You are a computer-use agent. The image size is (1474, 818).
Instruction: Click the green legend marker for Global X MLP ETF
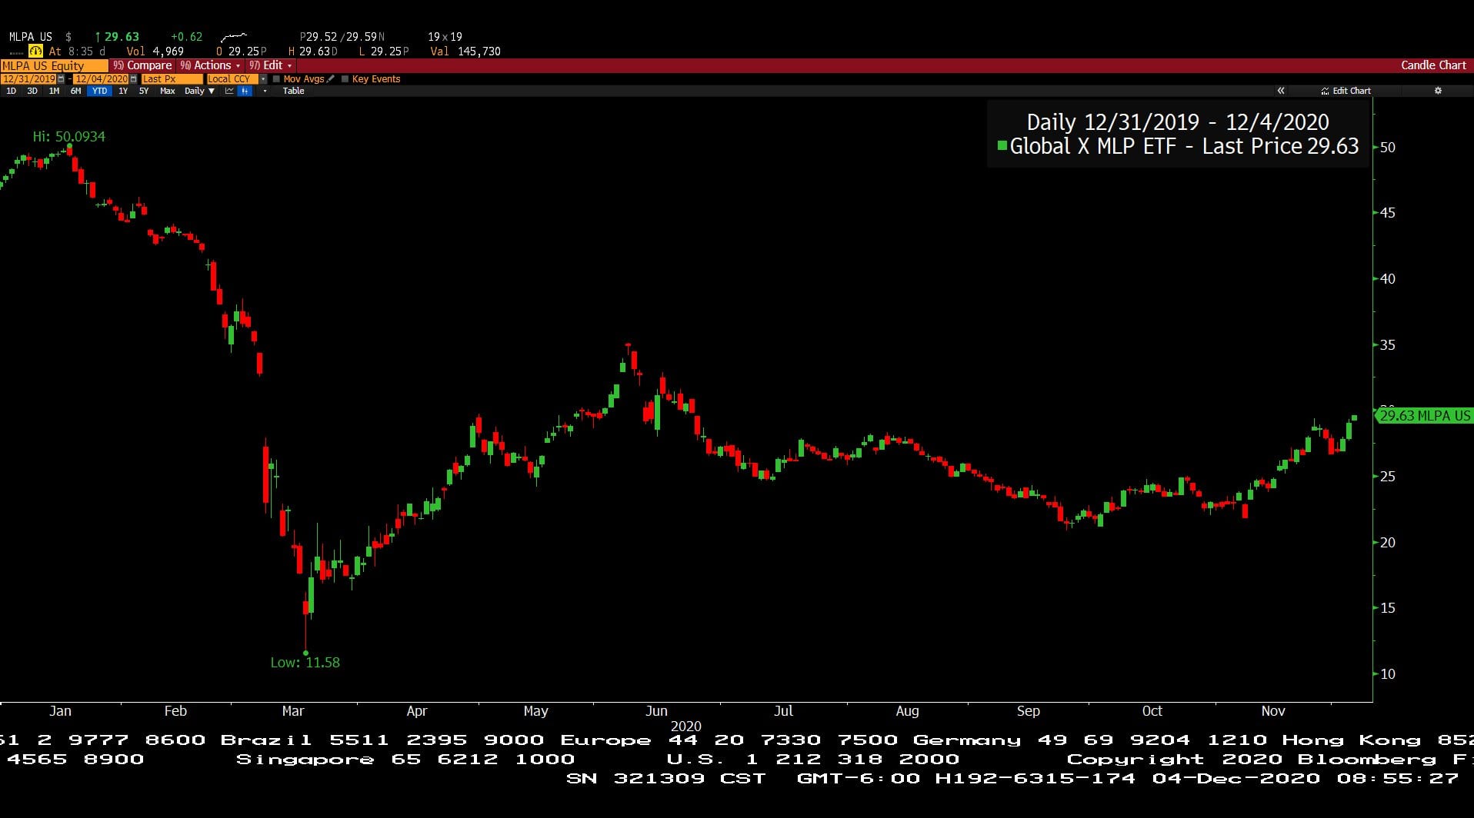click(x=1002, y=145)
